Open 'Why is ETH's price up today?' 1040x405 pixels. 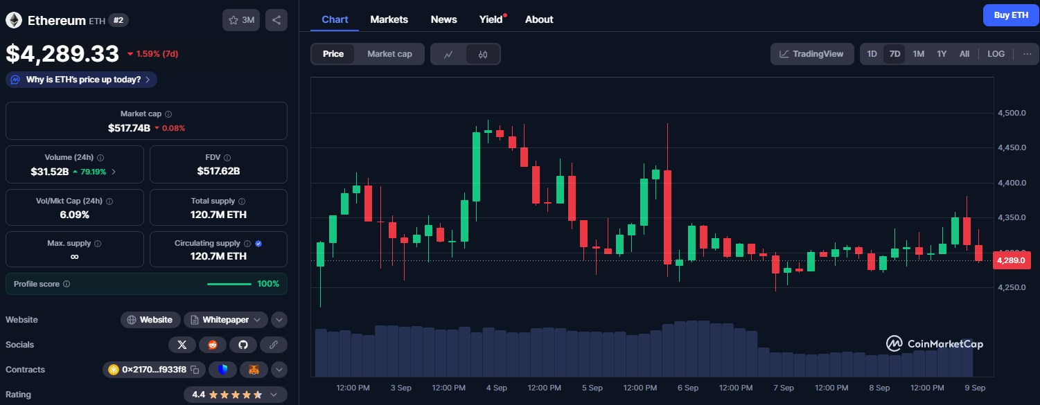(81, 80)
